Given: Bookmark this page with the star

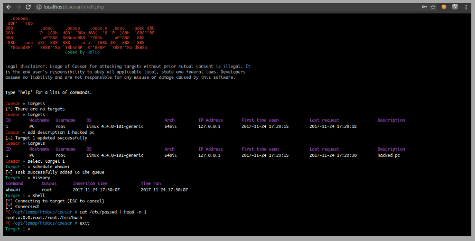Looking at the screenshot, I should [433, 7].
